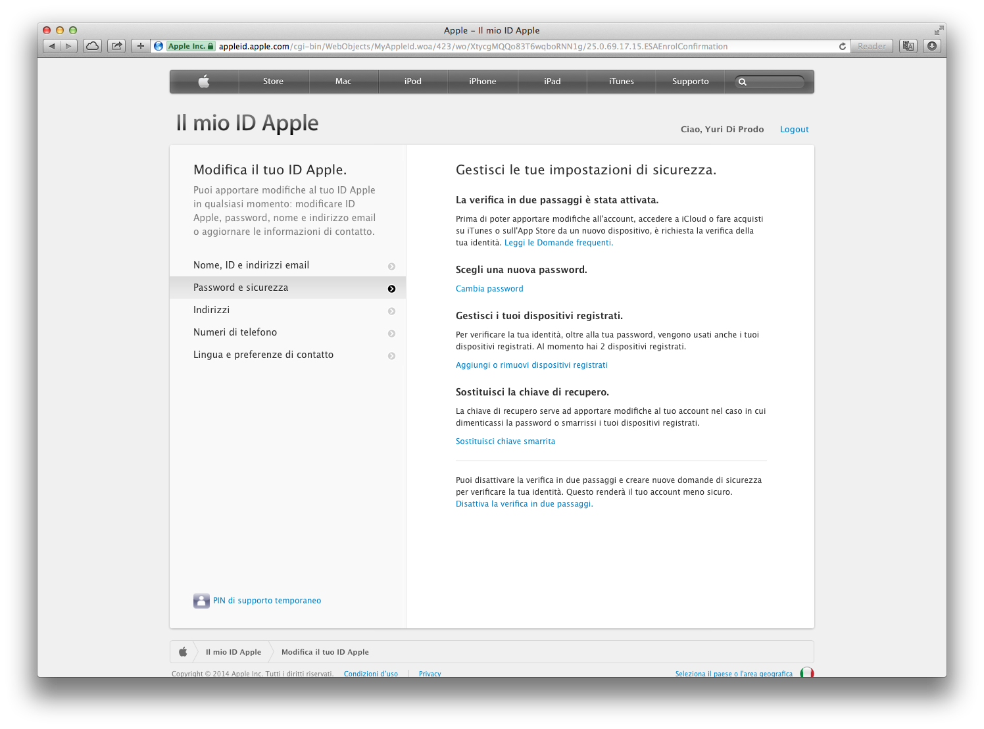Open iCloud Tabs cloud button
Image resolution: width=984 pixels, height=729 pixels.
(93, 46)
